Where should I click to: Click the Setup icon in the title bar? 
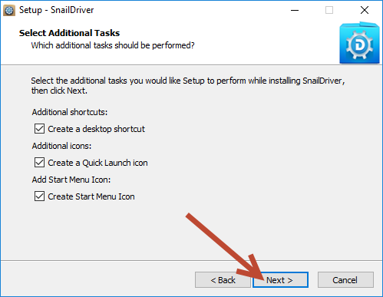tap(9, 11)
